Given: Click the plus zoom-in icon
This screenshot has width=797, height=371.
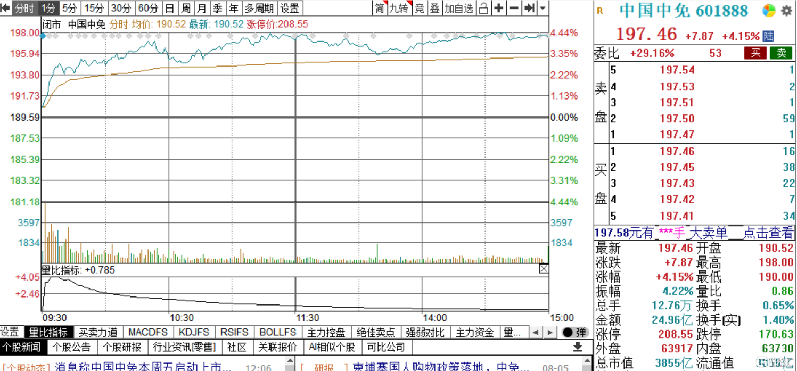Looking at the screenshot, I should pyautogui.click(x=498, y=8).
